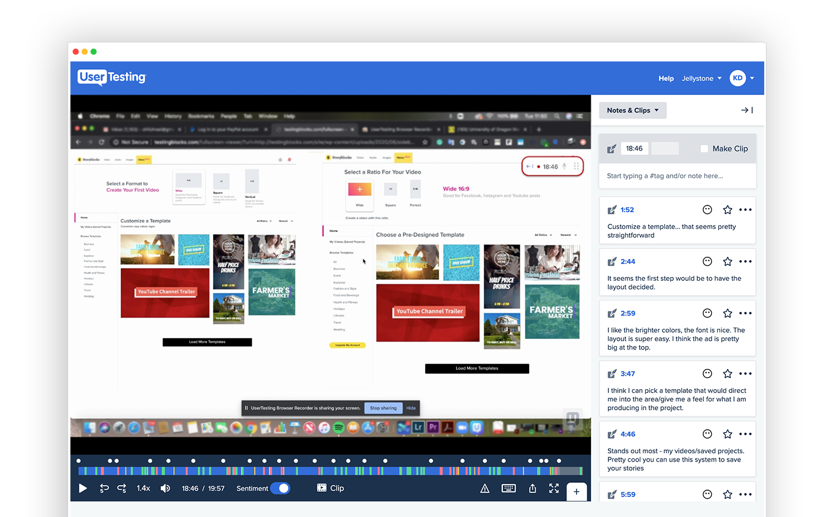This screenshot has height=517, width=838.
Task: Open the three-dot menu on the 2:44 note
Action: (745, 261)
